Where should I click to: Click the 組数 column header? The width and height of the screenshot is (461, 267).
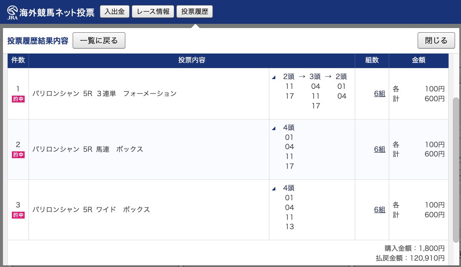tap(372, 60)
